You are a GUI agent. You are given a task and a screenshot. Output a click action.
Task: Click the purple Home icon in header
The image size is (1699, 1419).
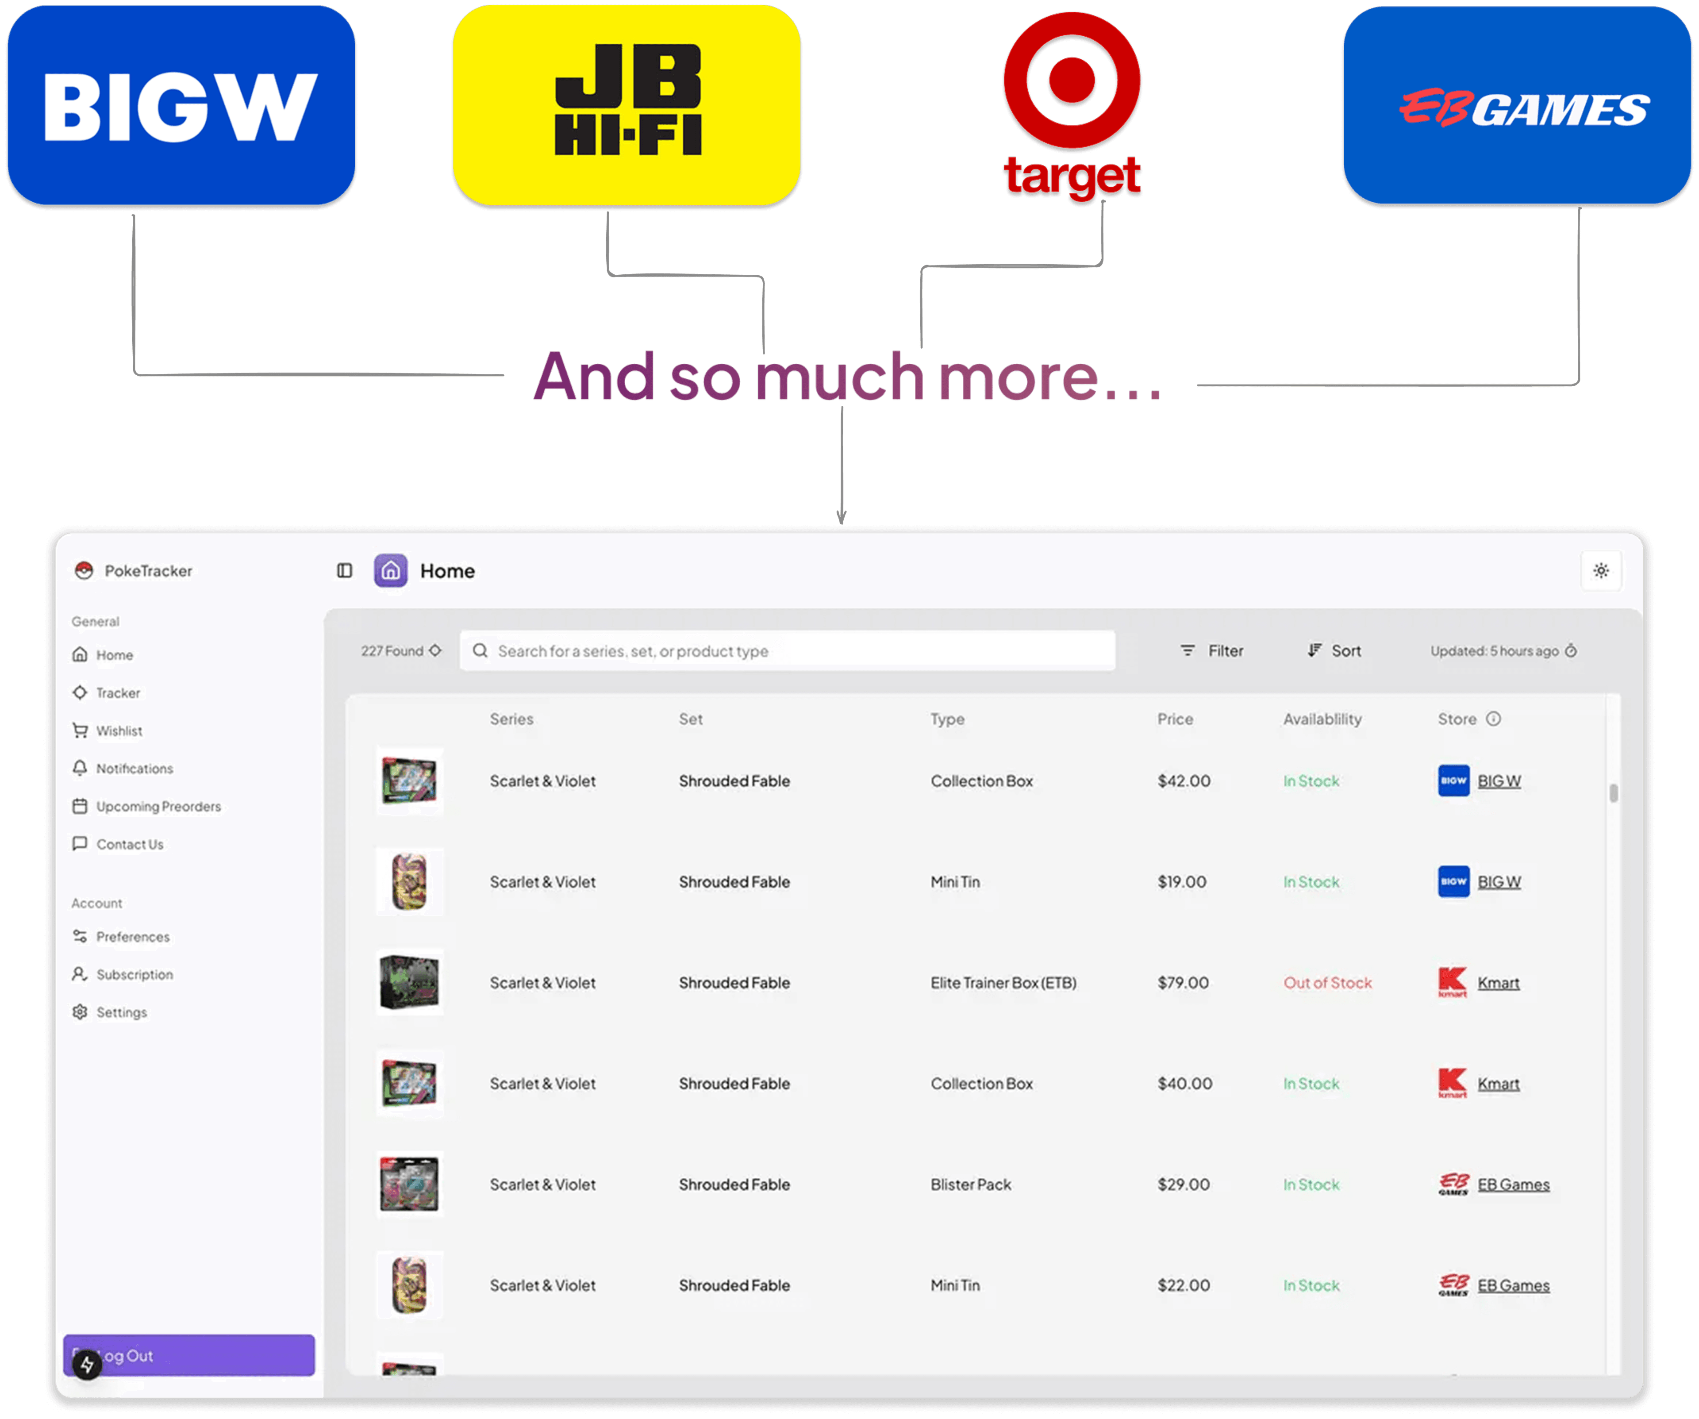point(391,571)
